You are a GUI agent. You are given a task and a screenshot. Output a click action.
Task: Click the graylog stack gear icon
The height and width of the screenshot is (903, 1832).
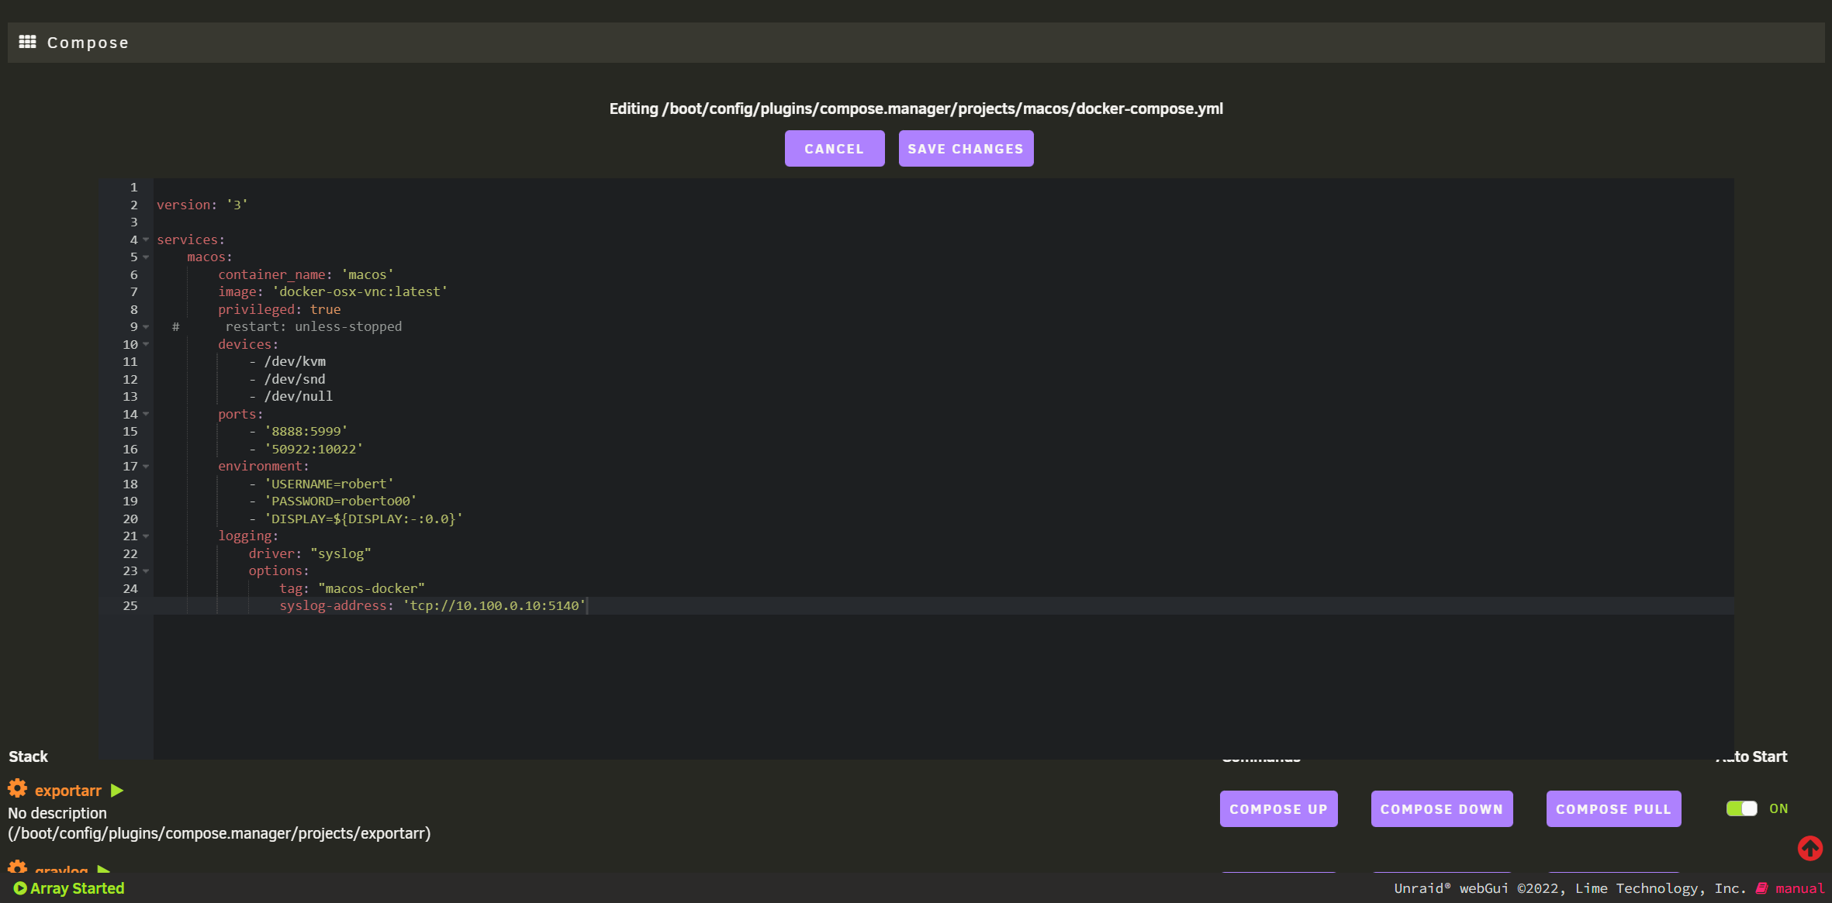[x=17, y=867]
